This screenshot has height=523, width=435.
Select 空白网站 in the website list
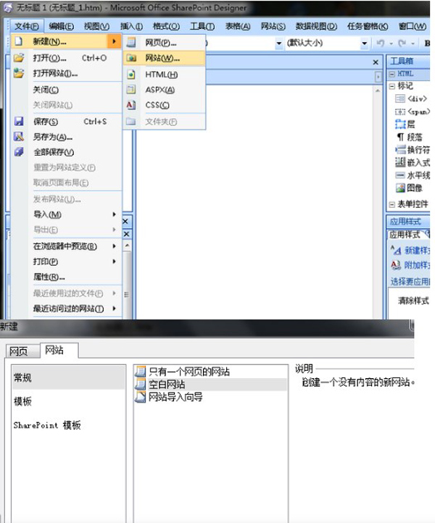click(167, 385)
